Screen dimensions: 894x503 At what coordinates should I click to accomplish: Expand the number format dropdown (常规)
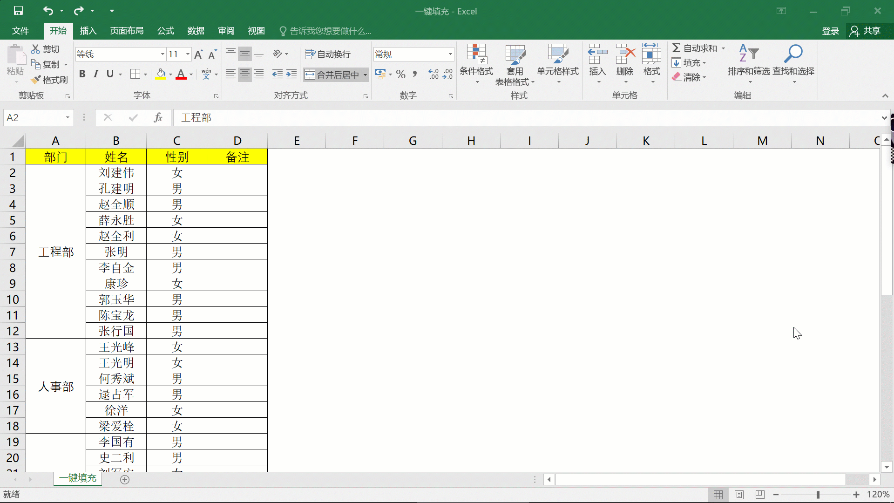450,54
